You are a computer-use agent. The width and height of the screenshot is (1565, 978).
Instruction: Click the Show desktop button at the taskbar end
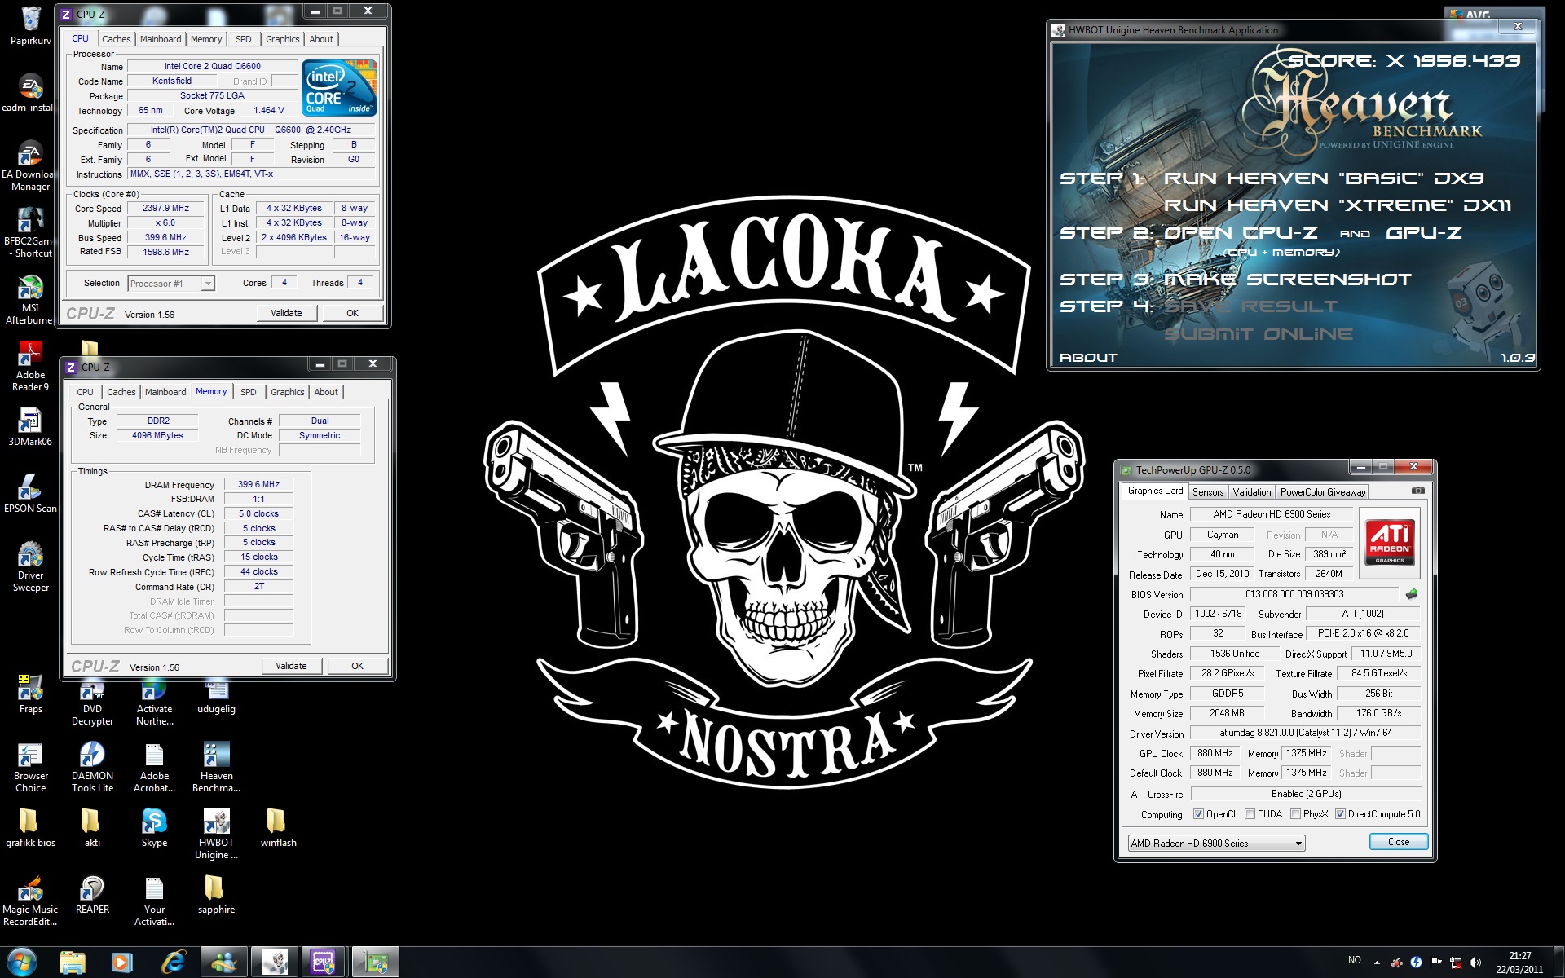(x=1558, y=963)
